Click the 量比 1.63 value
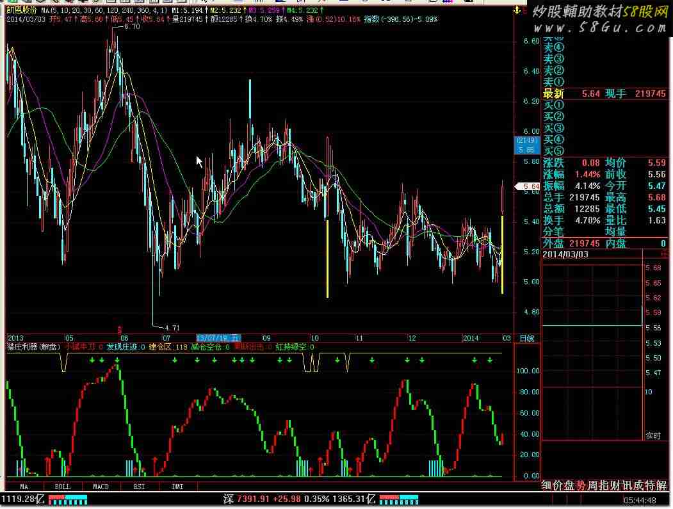Image resolution: width=673 pixels, height=509 pixels. [x=657, y=221]
